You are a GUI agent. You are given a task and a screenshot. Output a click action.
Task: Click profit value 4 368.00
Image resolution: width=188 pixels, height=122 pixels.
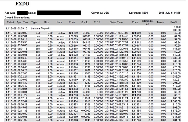point(176,101)
